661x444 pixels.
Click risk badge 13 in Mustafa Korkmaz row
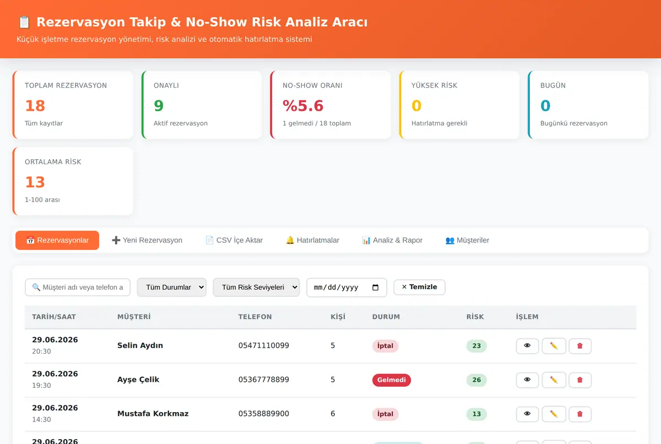pos(476,414)
